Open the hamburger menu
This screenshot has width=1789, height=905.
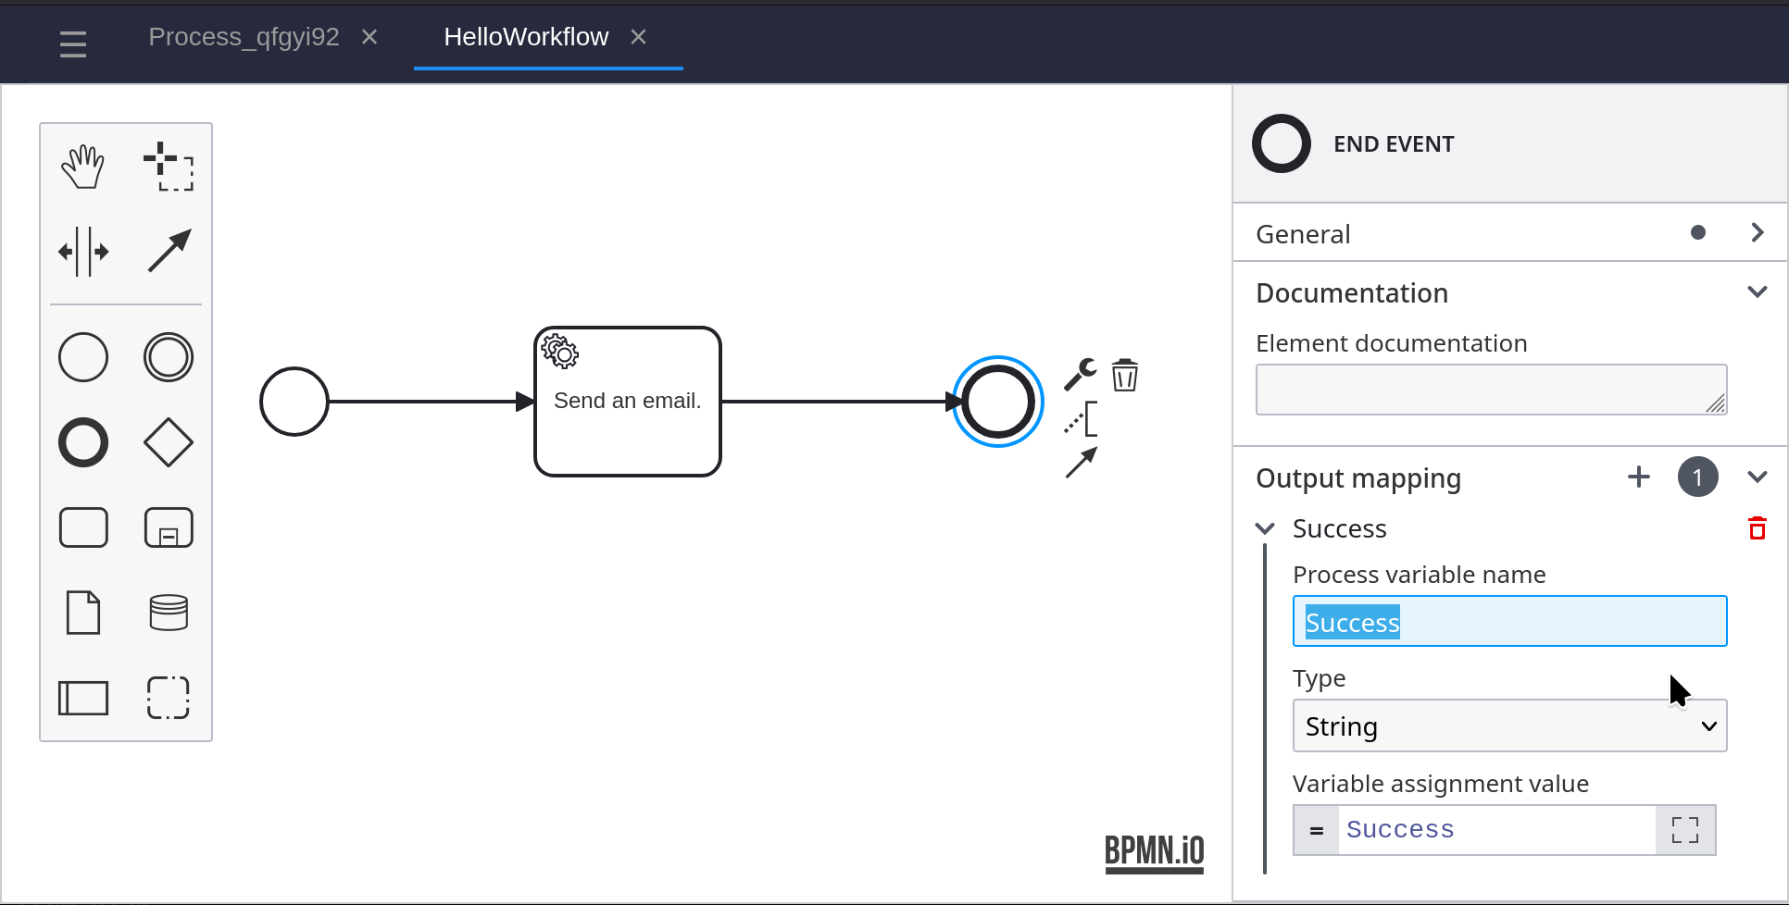point(73,43)
